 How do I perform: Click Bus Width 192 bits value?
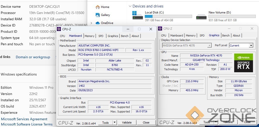(x=239, y=95)
